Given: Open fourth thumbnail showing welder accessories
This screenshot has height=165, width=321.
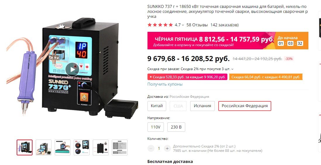Looking at the screenshot, I should click(x=82, y=147).
